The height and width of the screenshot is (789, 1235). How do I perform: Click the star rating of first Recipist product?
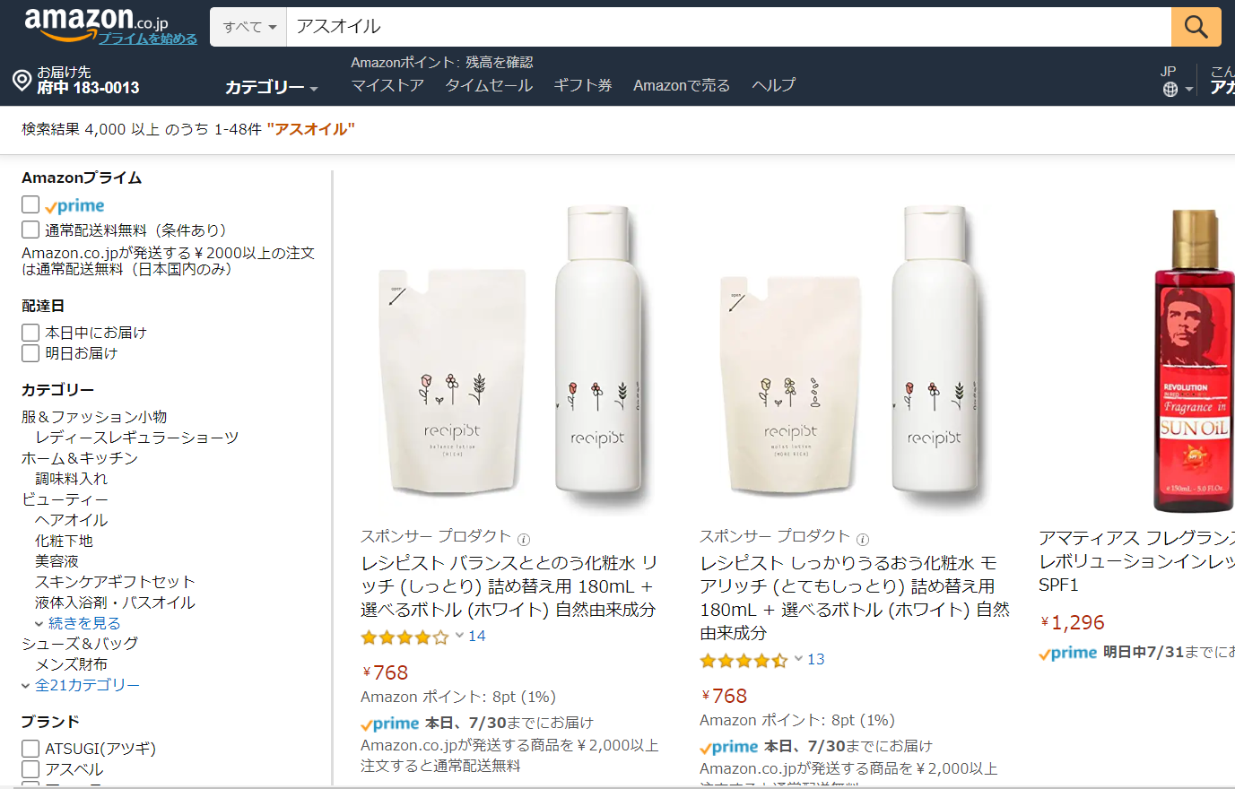pos(404,637)
